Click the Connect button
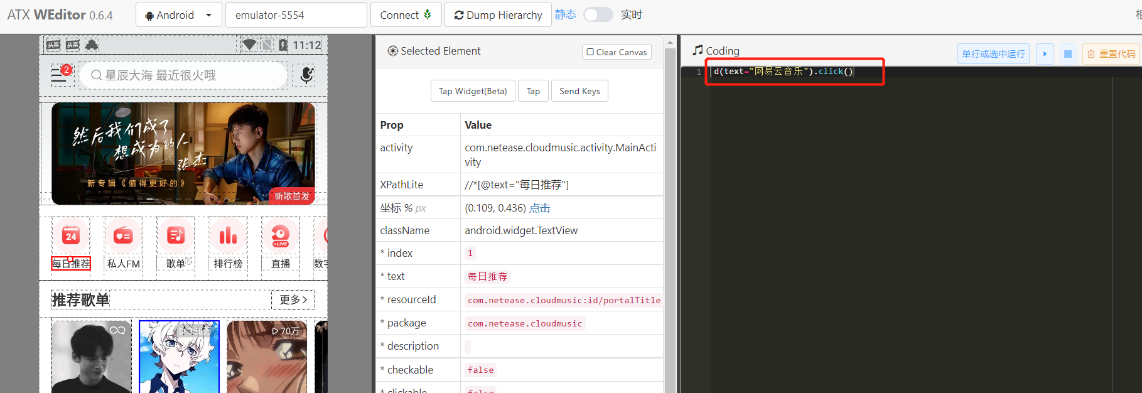The width and height of the screenshot is (1142, 393). tap(406, 15)
